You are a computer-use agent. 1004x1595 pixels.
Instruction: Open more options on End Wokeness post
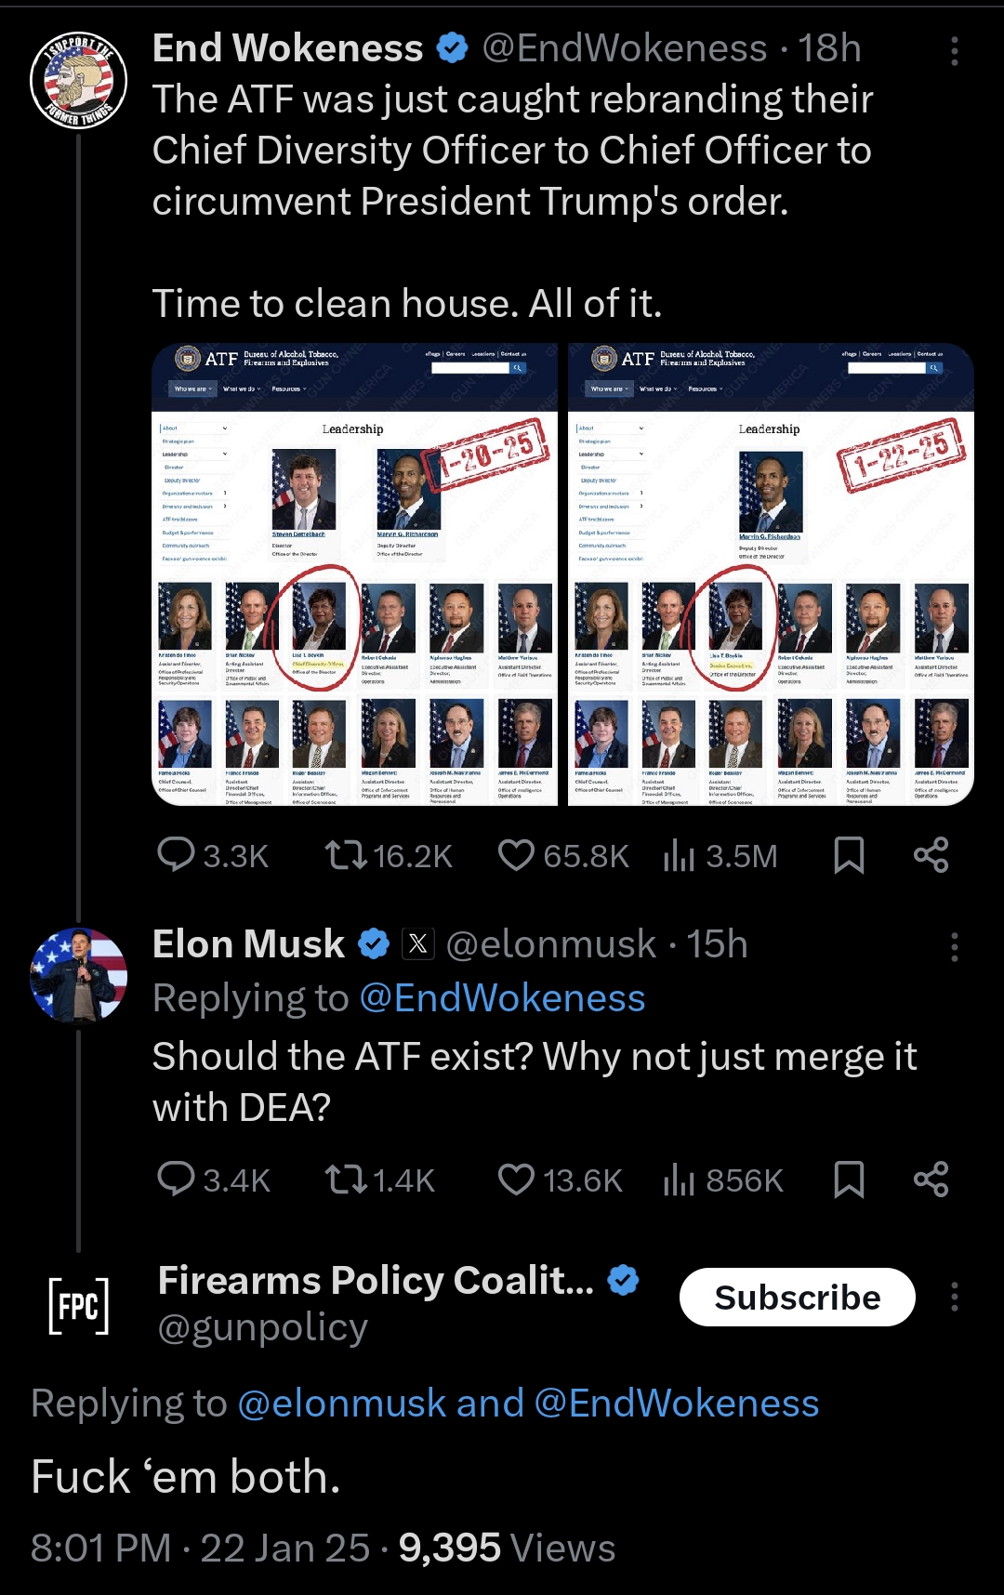pyautogui.click(x=954, y=51)
